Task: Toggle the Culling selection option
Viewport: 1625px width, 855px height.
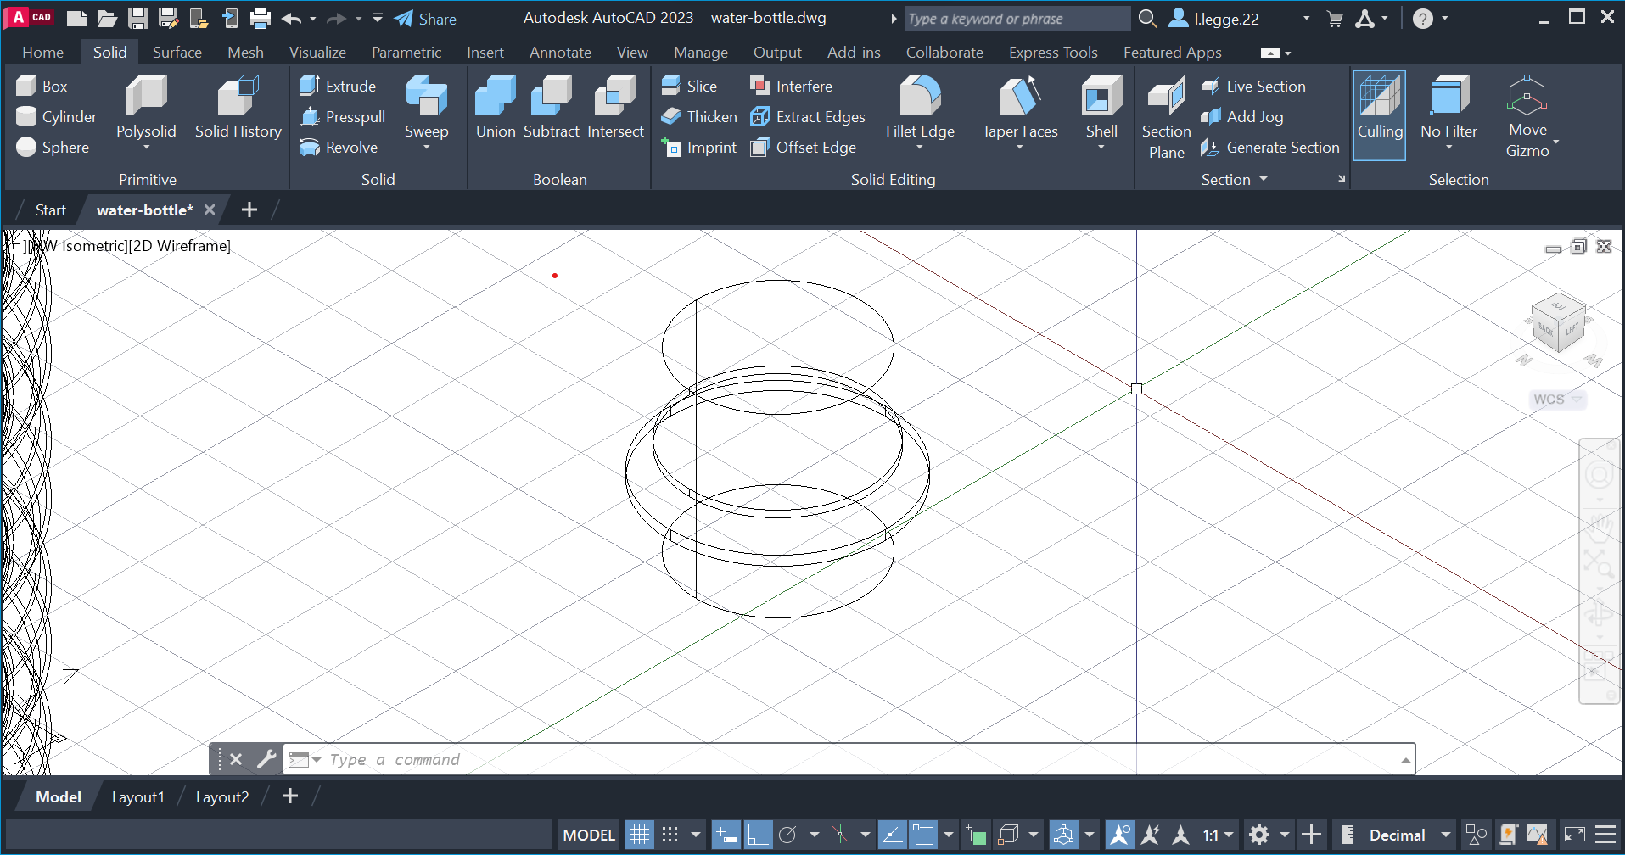Action: tap(1380, 115)
